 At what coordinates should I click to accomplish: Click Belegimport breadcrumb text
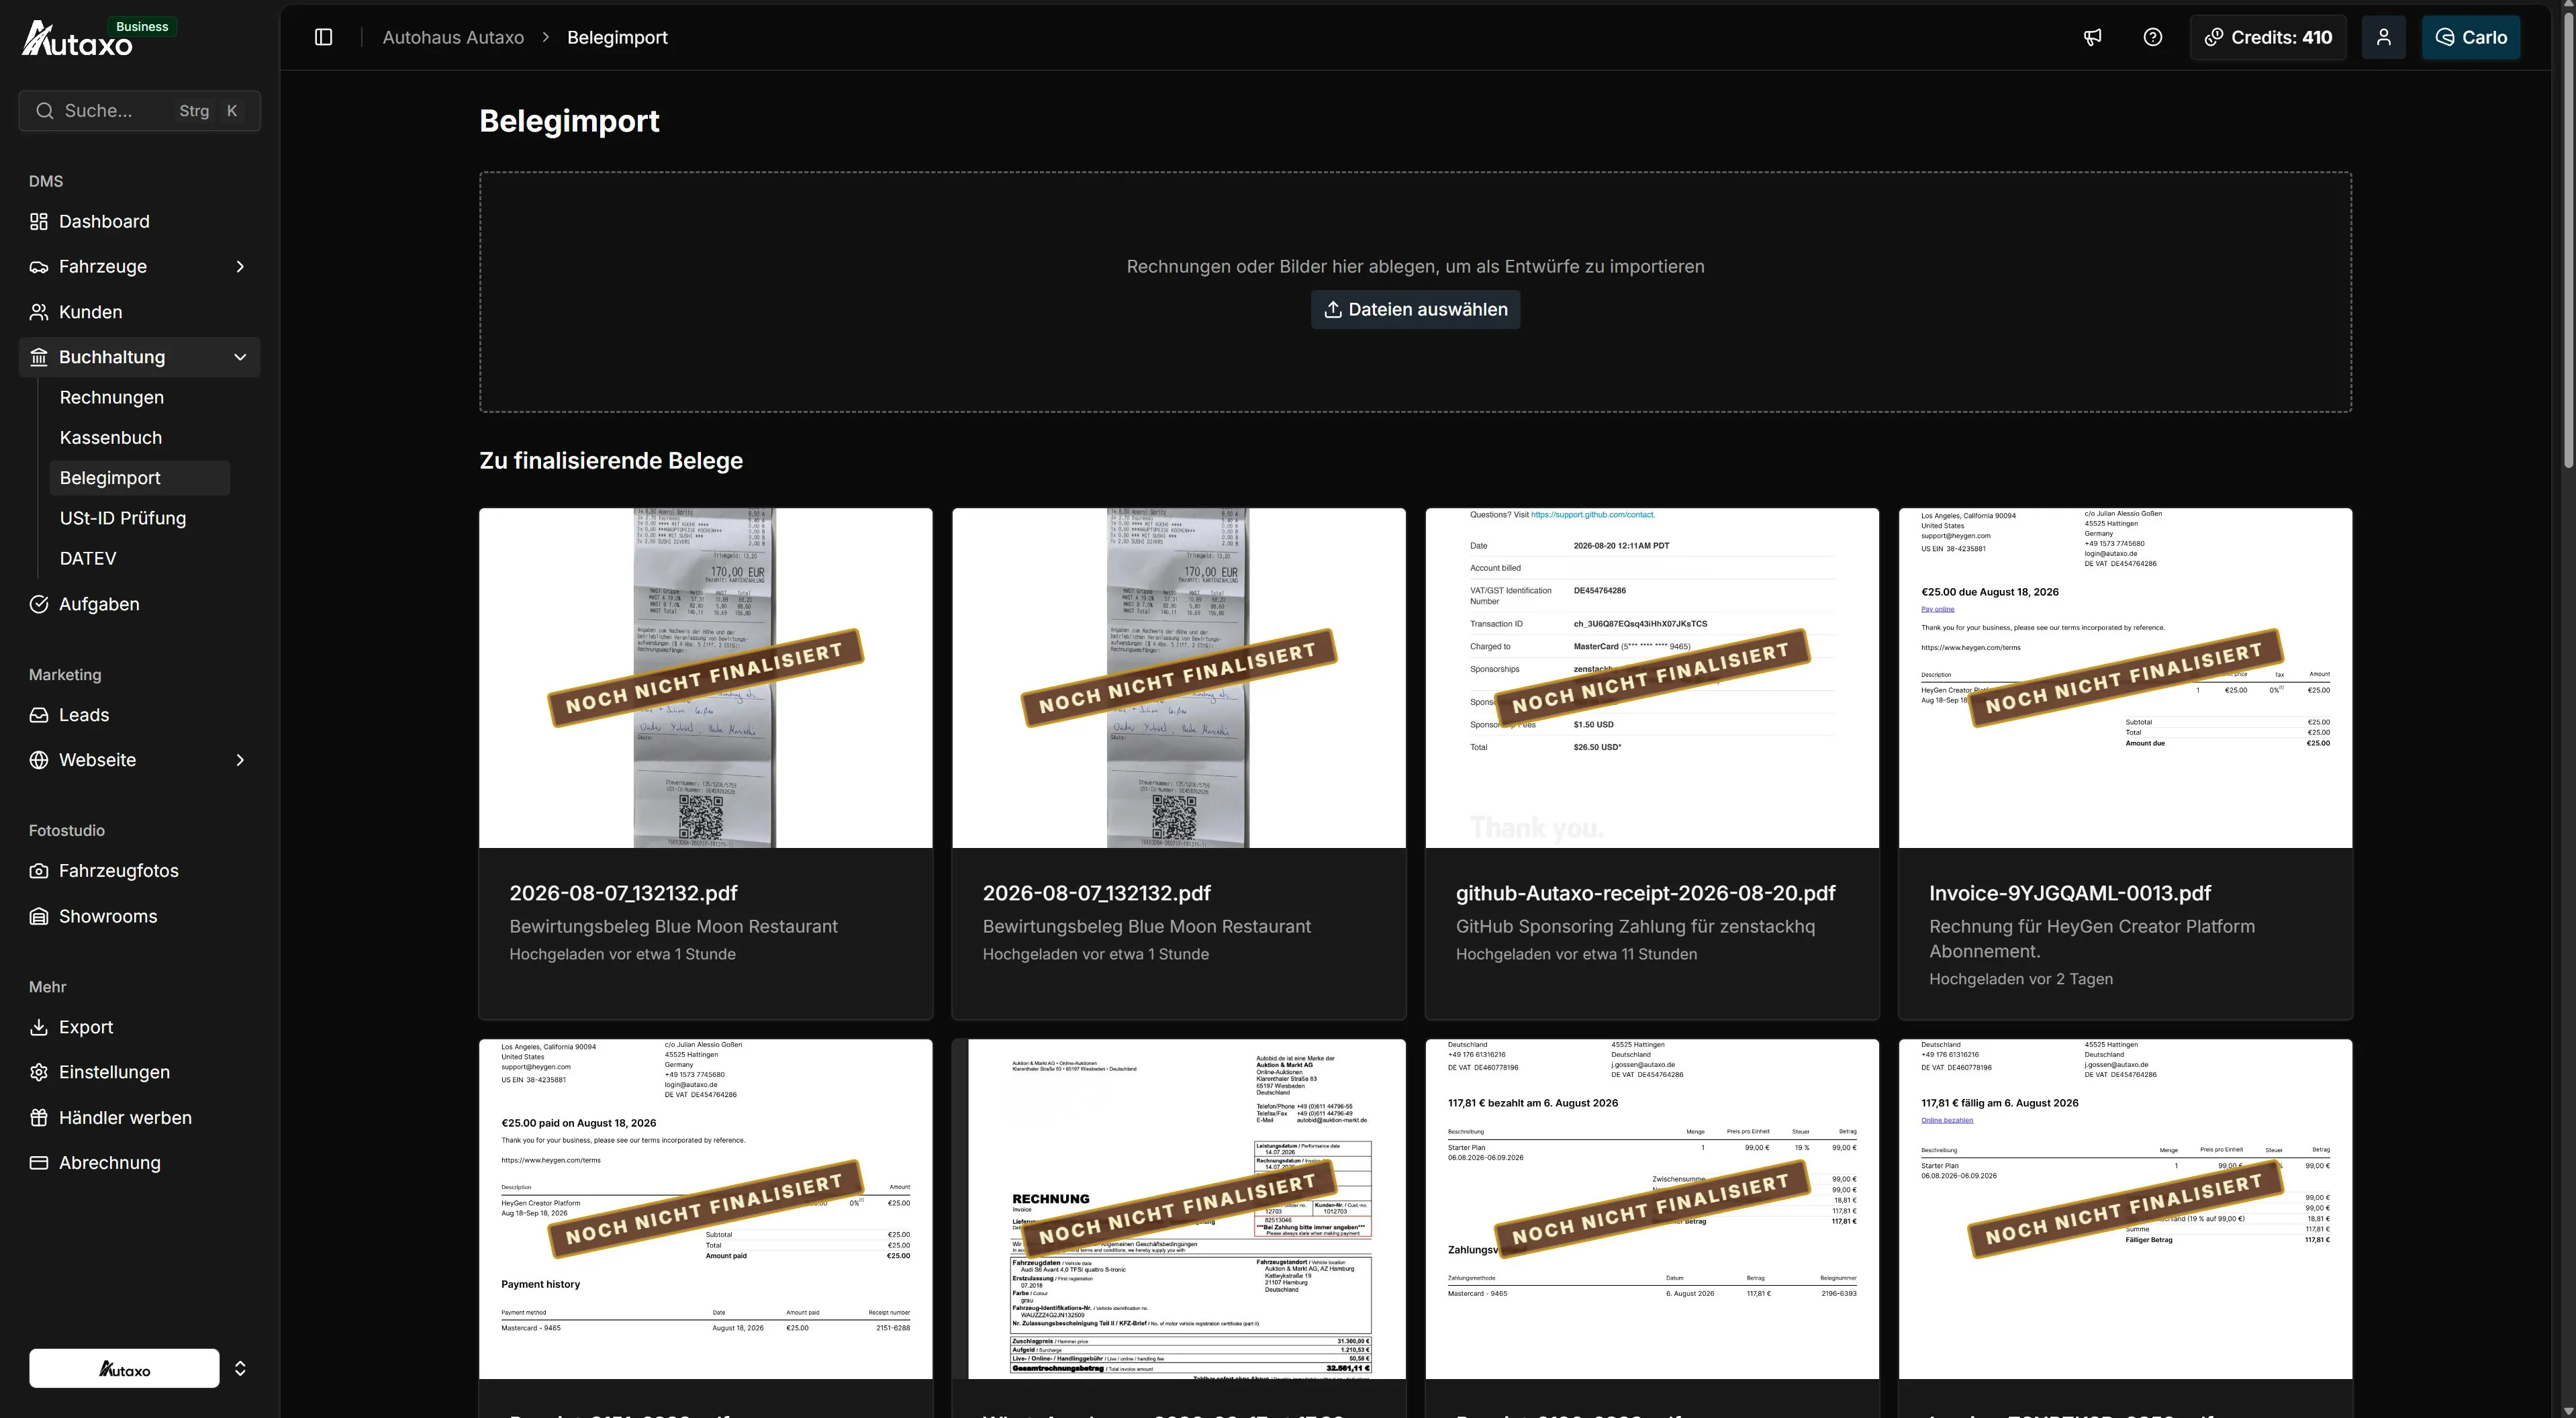[617, 37]
